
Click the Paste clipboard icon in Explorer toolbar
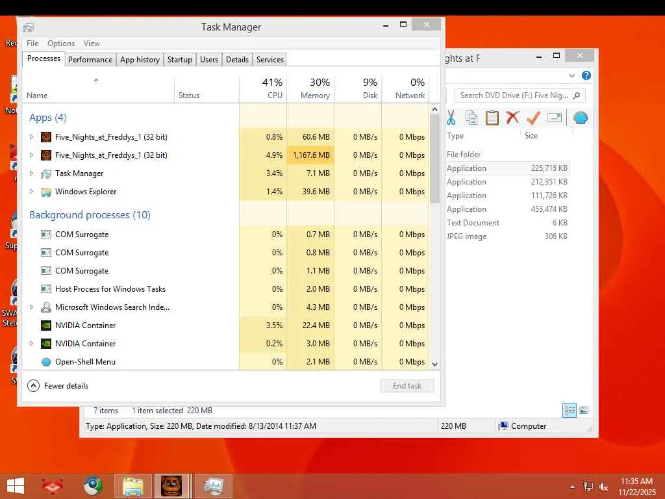(492, 118)
